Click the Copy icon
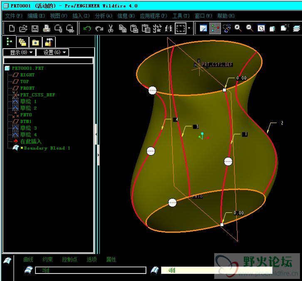The height and width of the screenshot is (281, 302). (122, 29)
